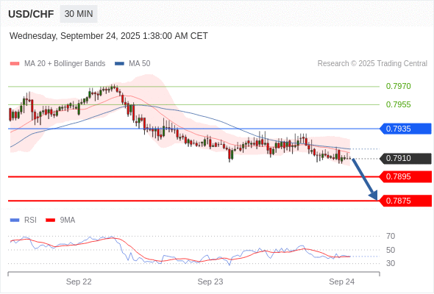Image resolution: width=434 pixels, height=294 pixels.
Task: Click the USD/CHF pair title
Action: (31, 14)
